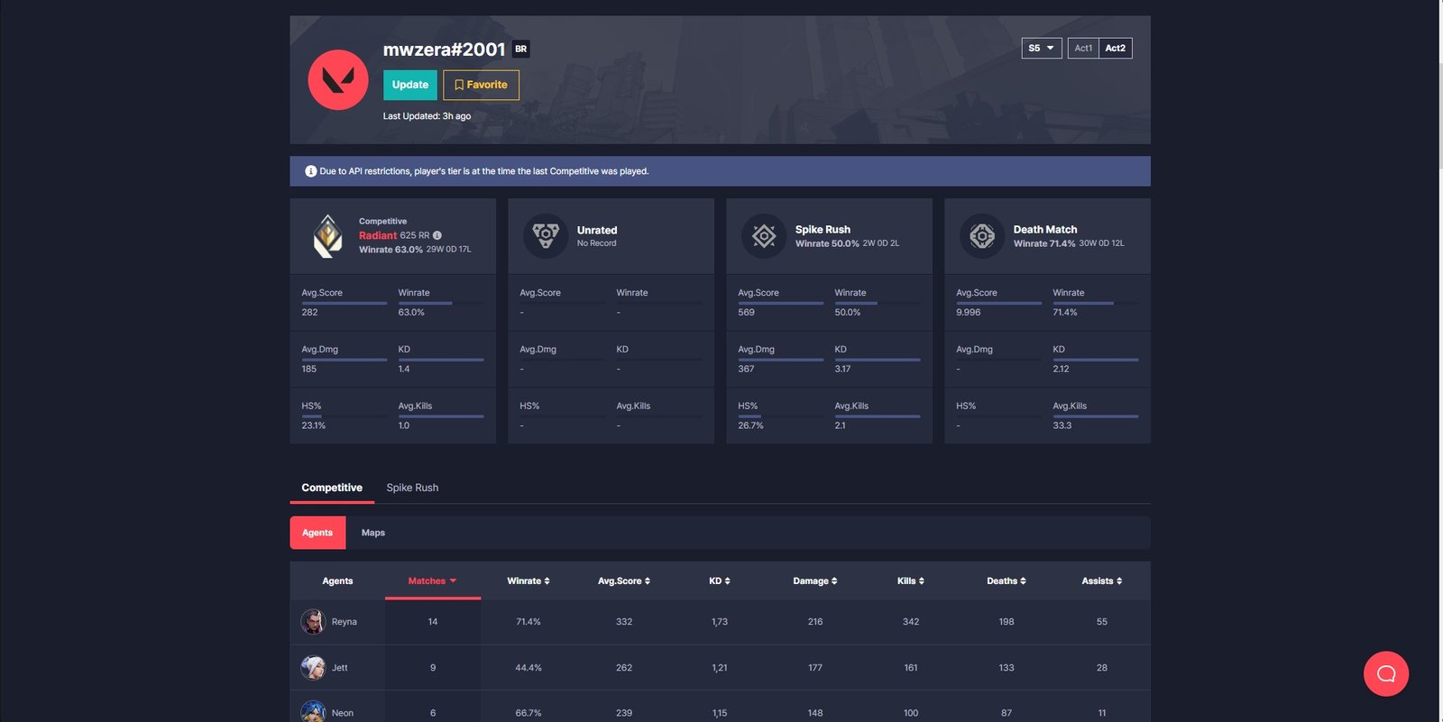Screen dimensions: 1443x722
Task: Sort agents table by Matches
Action: tap(433, 581)
